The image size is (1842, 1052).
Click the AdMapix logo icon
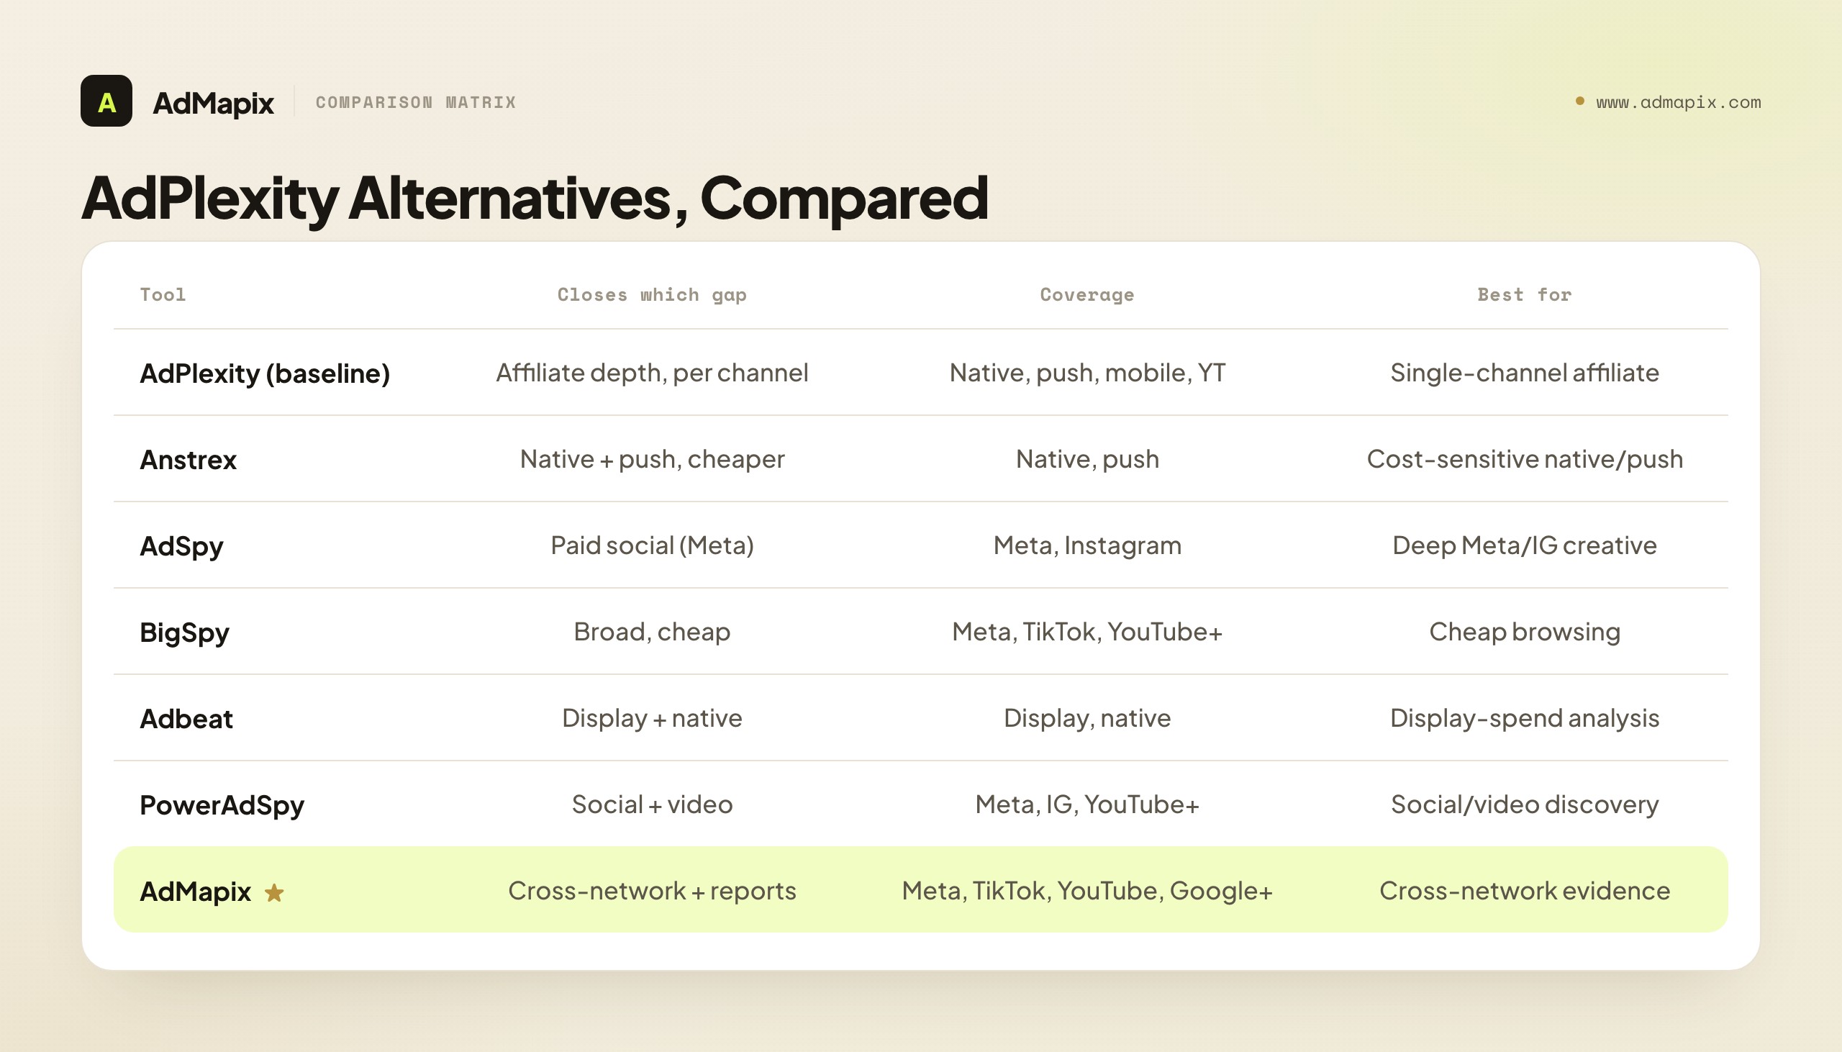[x=106, y=101]
